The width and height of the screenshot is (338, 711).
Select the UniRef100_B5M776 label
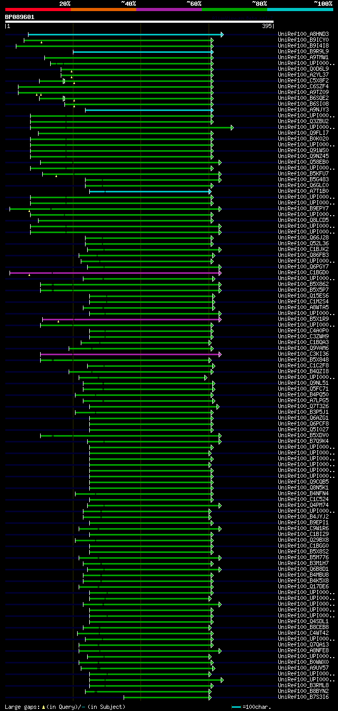[x=303, y=558]
